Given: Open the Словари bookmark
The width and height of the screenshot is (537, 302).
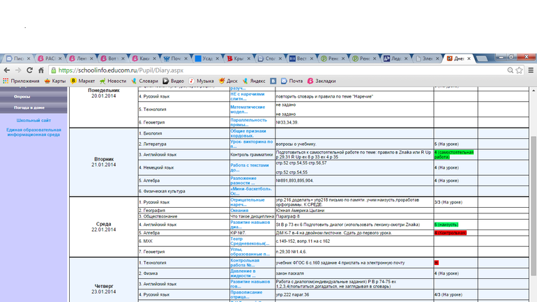Looking at the screenshot, I should pos(144,81).
